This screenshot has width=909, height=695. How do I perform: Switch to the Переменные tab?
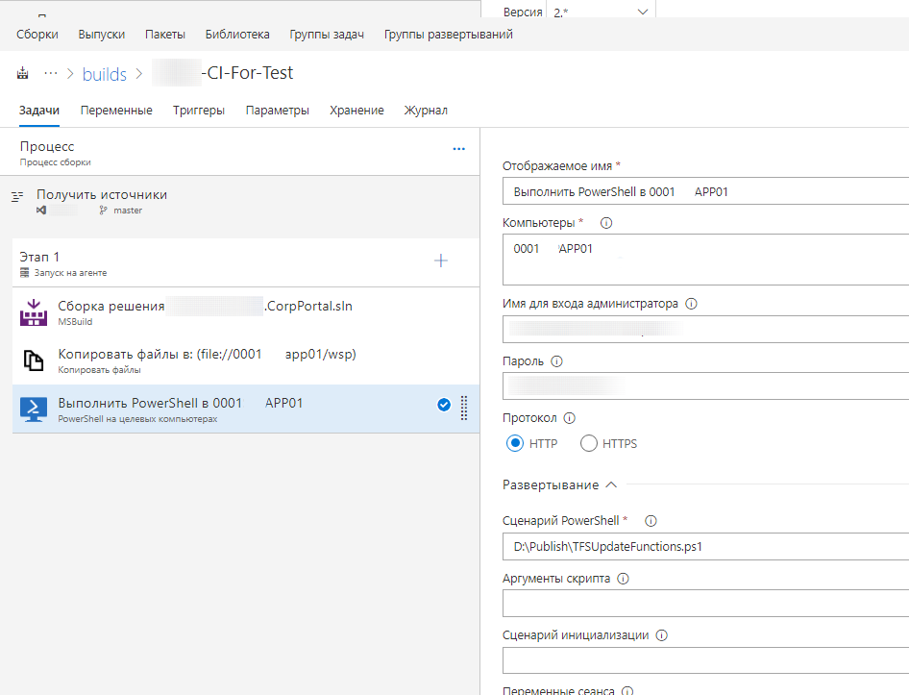116,111
